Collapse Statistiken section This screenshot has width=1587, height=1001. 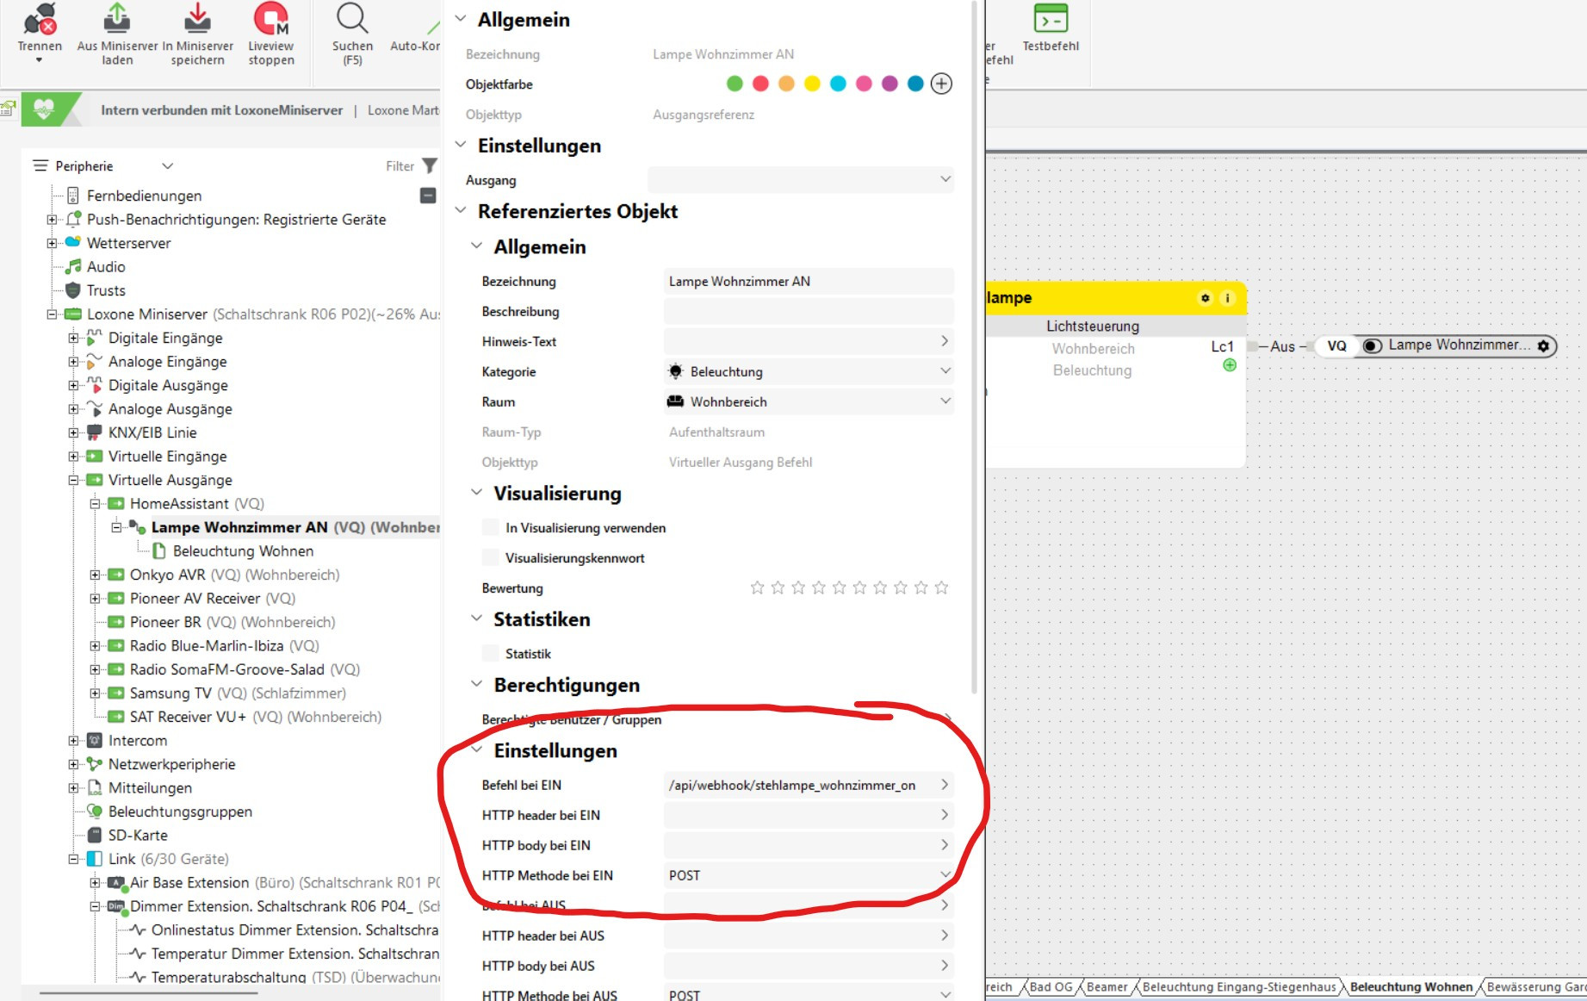click(x=476, y=619)
